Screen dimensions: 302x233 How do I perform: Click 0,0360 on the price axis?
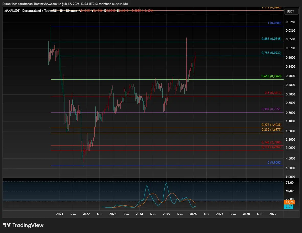pyautogui.click(x=290, y=31)
